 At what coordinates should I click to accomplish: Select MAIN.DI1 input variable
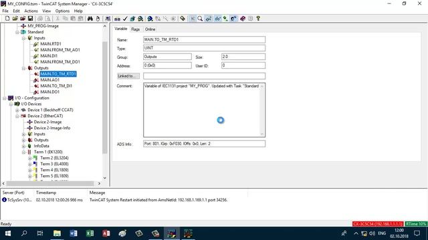pyautogui.click(x=49, y=56)
